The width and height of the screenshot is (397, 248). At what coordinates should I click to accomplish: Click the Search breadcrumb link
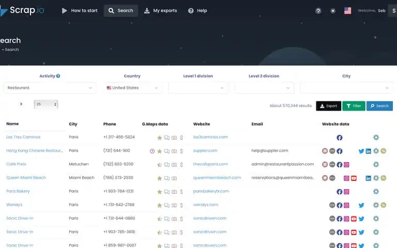[12, 50]
